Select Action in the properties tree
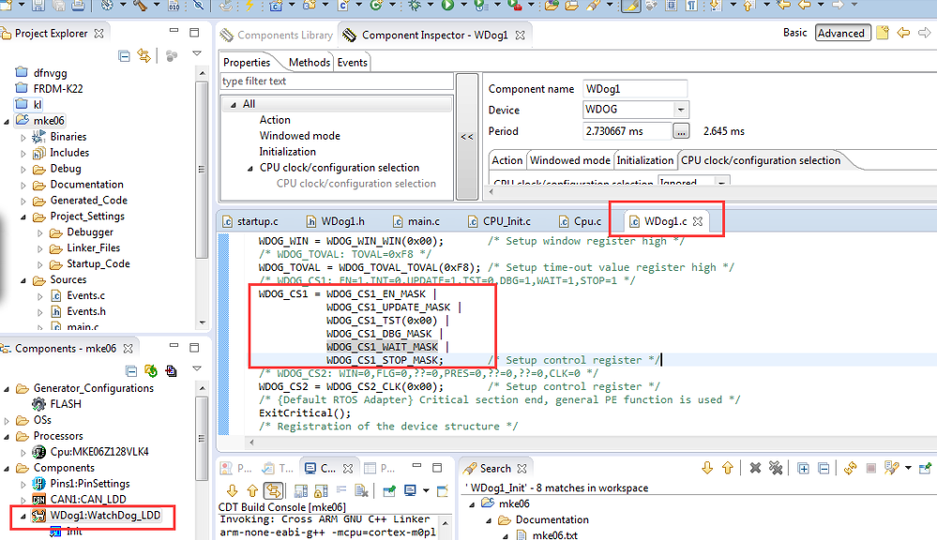This screenshot has height=540, width=937. pyautogui.click(x=275, y=120)
